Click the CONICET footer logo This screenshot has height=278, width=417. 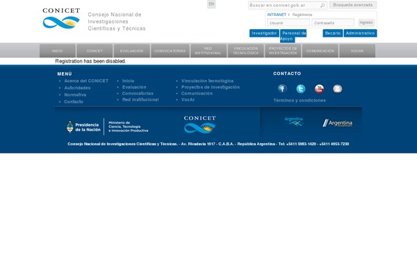coord(199,124)
